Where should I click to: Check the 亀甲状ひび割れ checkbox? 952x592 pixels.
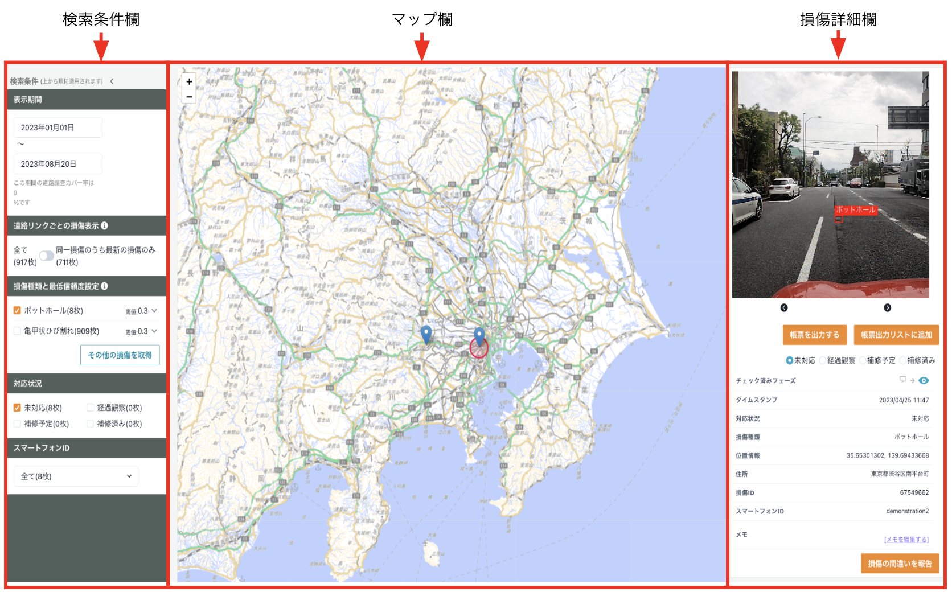[x=17, y=331]
